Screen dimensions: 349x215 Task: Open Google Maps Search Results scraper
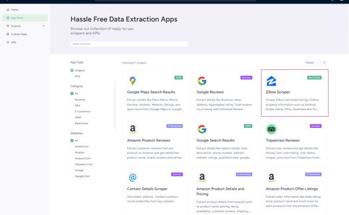tap(151, 92)
